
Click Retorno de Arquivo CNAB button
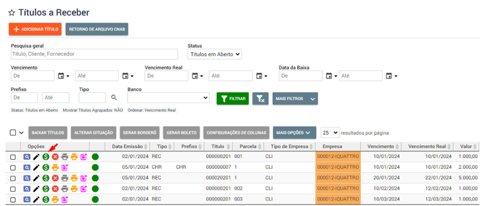[x=97, y=29]
